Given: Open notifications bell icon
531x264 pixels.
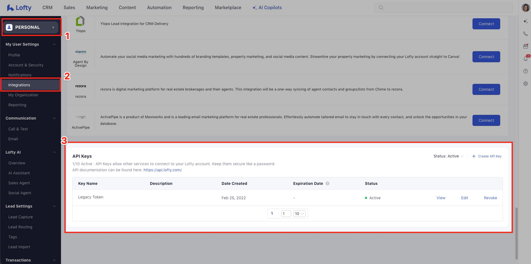Looking at the screenshot, I should tap(525, 59).
